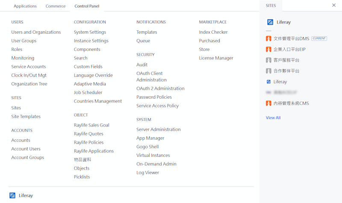Switch to the Applications tab
342x203 pixels.
pos(25,6)
